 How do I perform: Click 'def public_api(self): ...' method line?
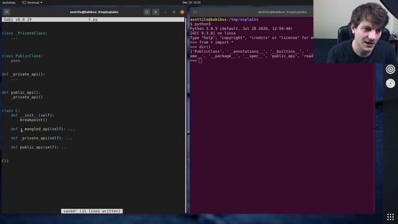(39, 147)
